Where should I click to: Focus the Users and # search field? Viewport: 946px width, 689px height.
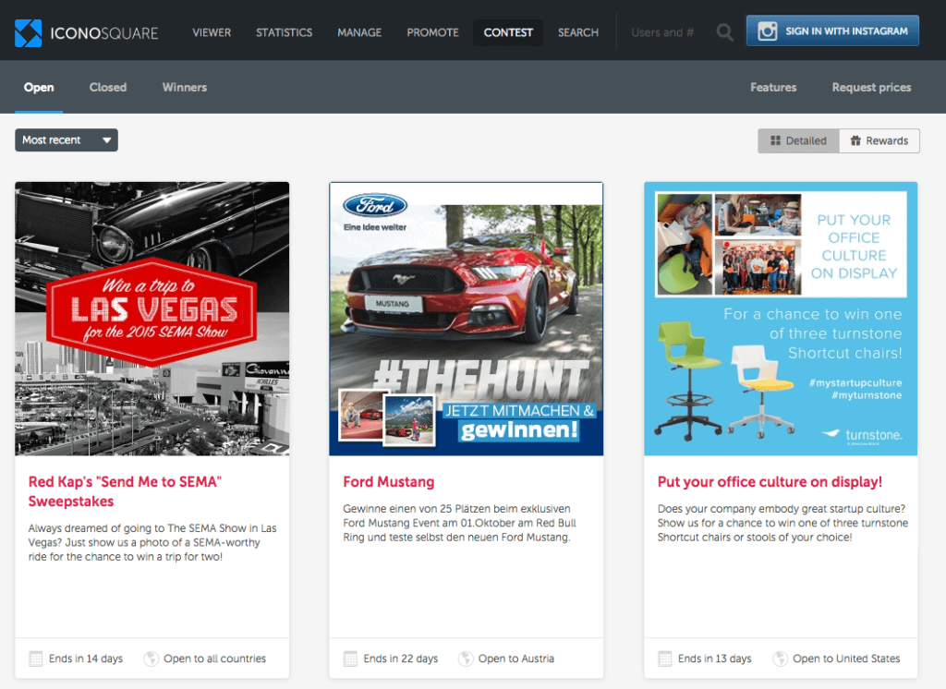[x=662, y=32]
